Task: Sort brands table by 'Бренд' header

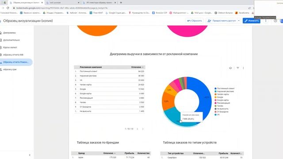Action: pos(81,153)
